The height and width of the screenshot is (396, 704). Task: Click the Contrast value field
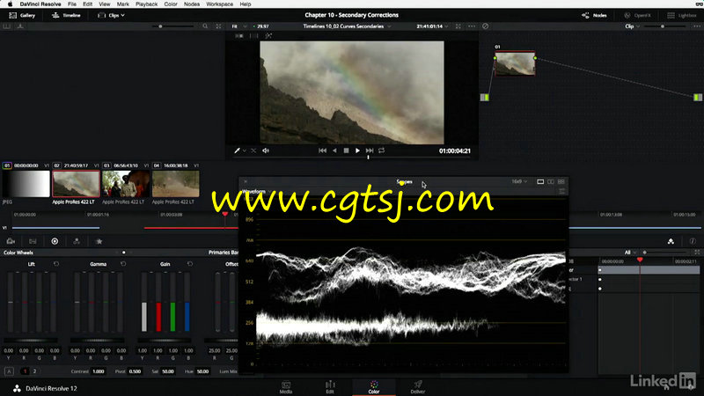click(99, 371)
